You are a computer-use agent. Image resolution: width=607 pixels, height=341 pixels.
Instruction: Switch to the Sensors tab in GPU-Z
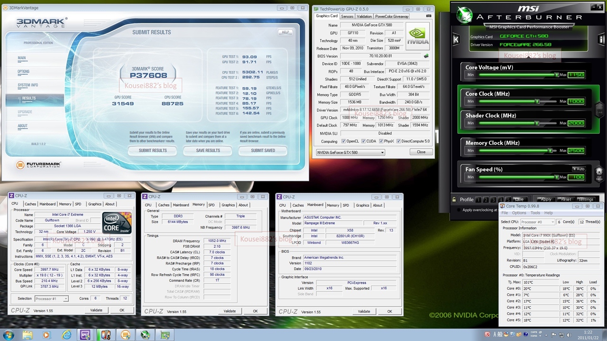347,16
